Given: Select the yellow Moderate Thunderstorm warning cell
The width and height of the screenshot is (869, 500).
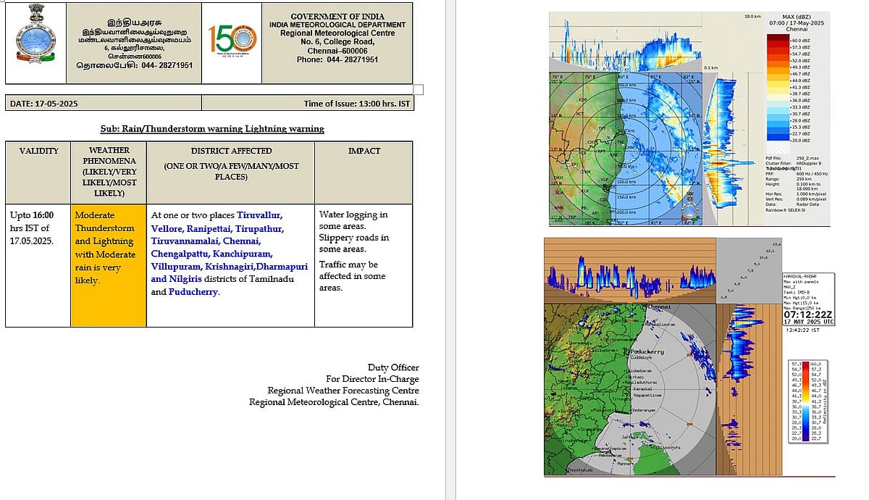Looking at the screenshot, I should coord(109,265).
